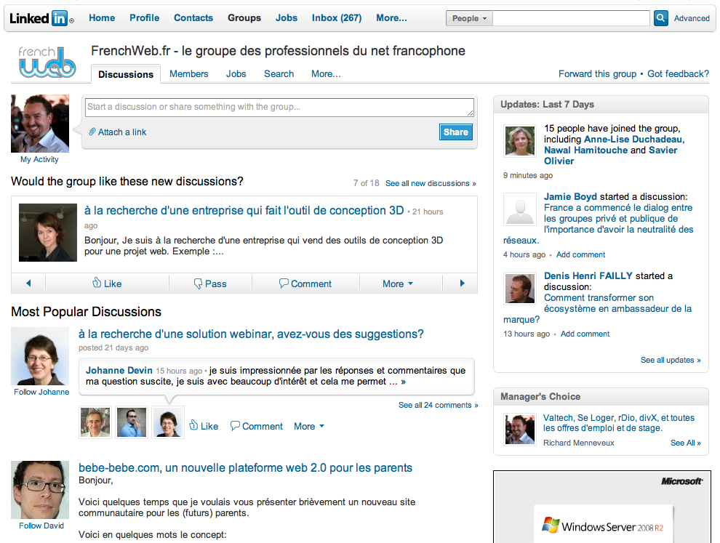This screenshot has width=720, height=543.
Task: Click Got feedback? link
Action: (678, 74)
